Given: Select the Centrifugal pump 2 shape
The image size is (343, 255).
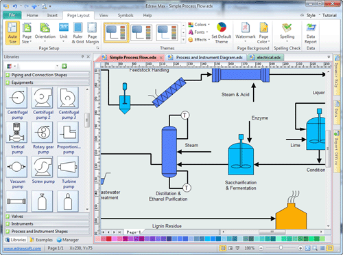Looking at the screenshot, I should [x=43, y=98].
